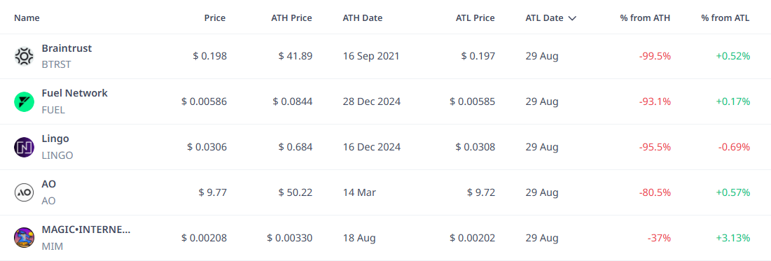Open the MAGIC•INTERNE... coin name link
This screenshot has width=771, height=261.
coord(86,229)
